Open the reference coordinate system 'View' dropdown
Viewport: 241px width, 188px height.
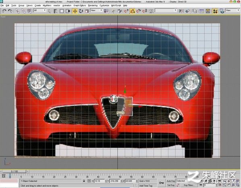pyautogui.click(x=96, y=10)
